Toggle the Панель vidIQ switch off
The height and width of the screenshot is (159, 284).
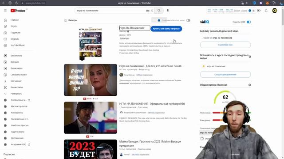248,22
